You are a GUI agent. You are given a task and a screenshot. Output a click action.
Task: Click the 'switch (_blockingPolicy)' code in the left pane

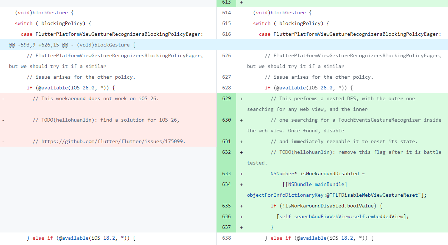coord(53,23)
